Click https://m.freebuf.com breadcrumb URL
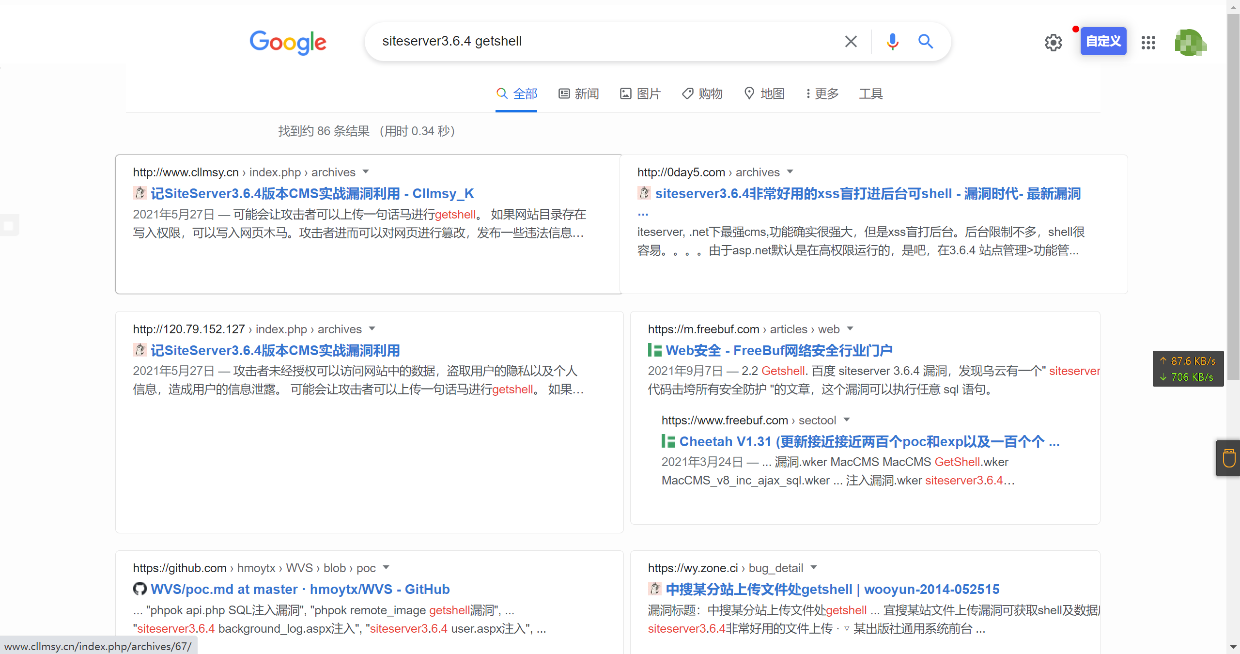Screen dimensions: 1240x654 pyautogui.click(x=704, y=329)
